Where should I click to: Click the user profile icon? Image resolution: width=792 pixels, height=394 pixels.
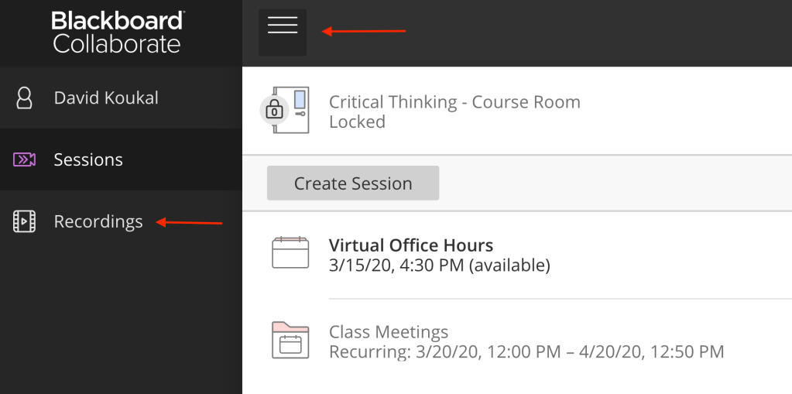25,98
